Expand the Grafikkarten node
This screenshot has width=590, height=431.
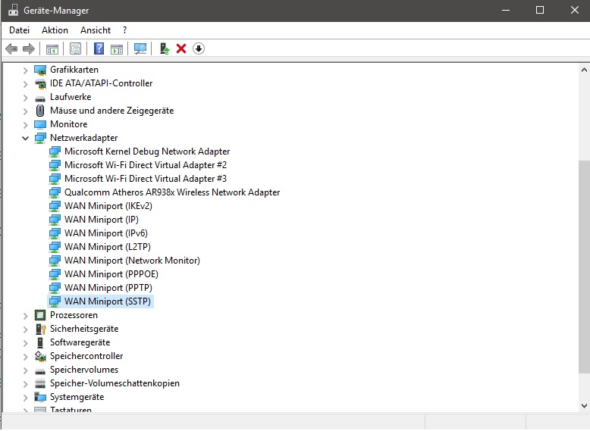(x=25, y=70)
